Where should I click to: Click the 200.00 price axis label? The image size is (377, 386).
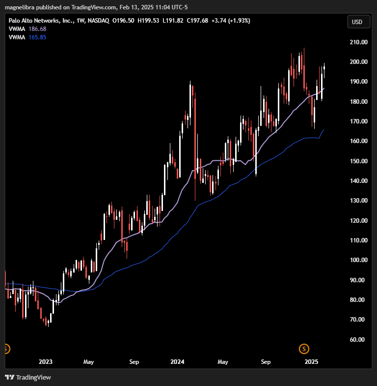click(x=358, y=62)
